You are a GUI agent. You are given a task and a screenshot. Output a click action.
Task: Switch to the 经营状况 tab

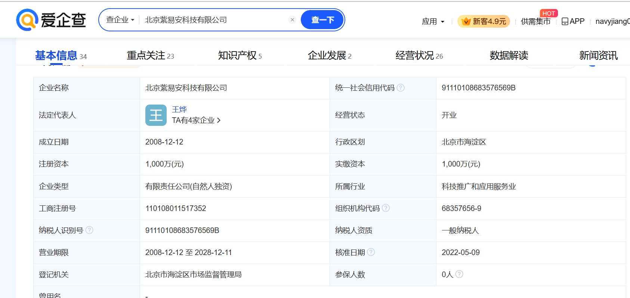tap(419, 56)
